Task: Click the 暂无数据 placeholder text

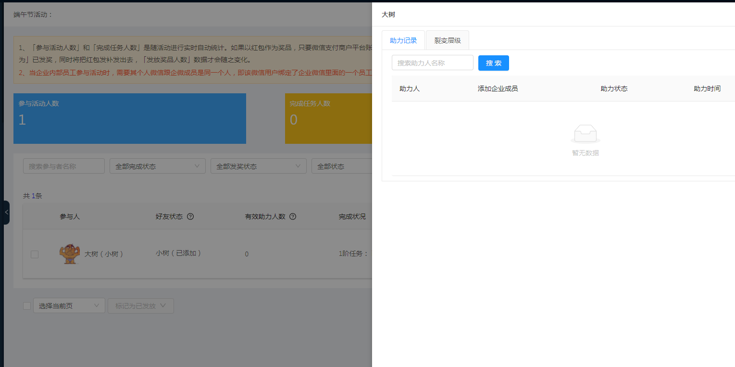Action: [x=586, y=153]
